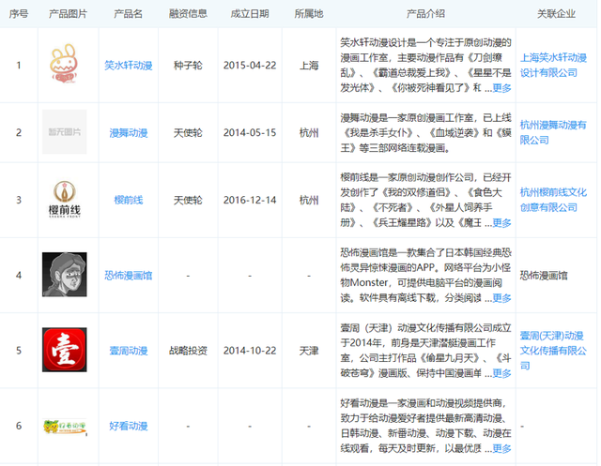The image size is (601, 466).
Task: Expand 更多 in 壹周动漫 description
Action: (x=501, y=373)
